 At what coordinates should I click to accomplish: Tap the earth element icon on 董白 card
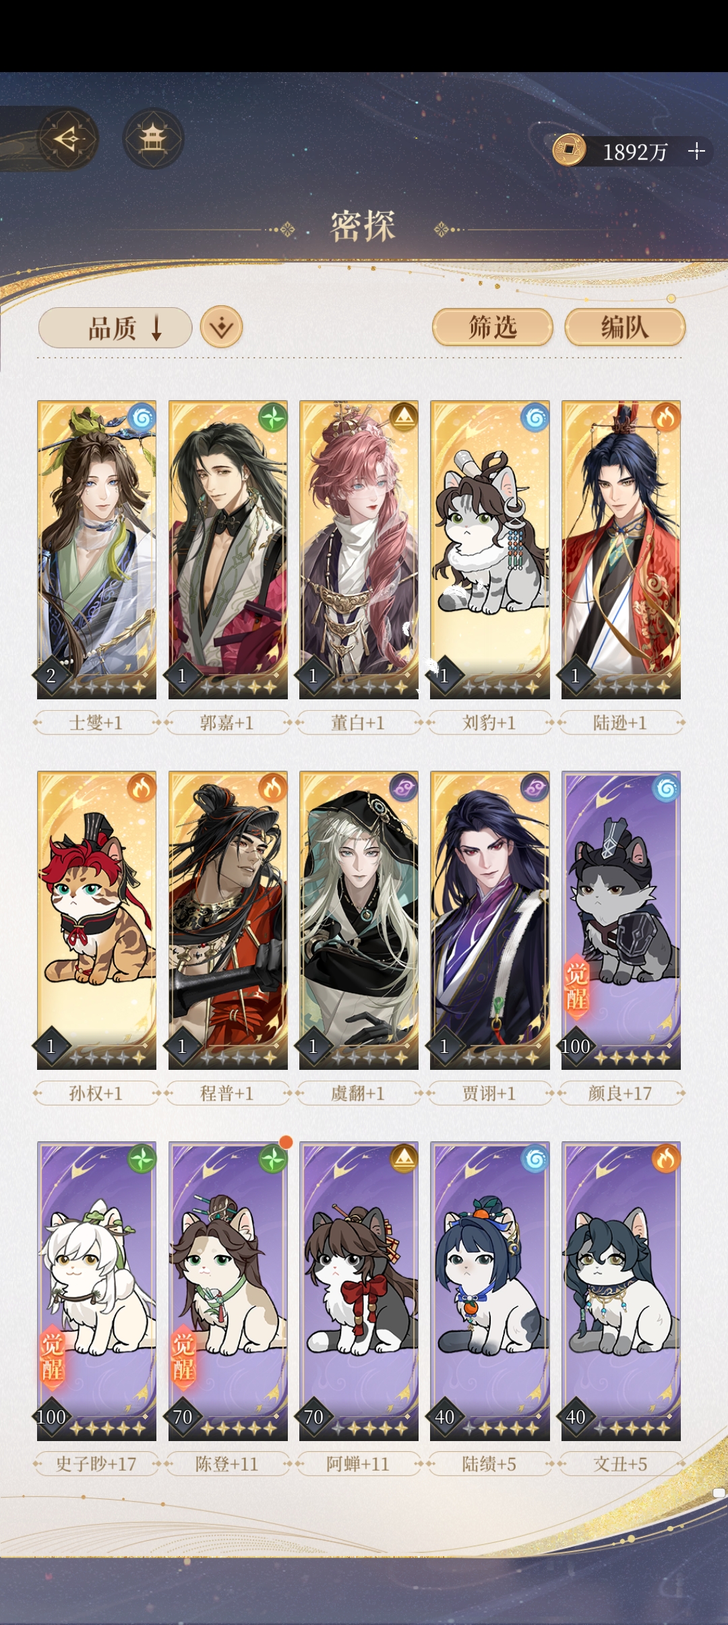(x=404, y=418)
